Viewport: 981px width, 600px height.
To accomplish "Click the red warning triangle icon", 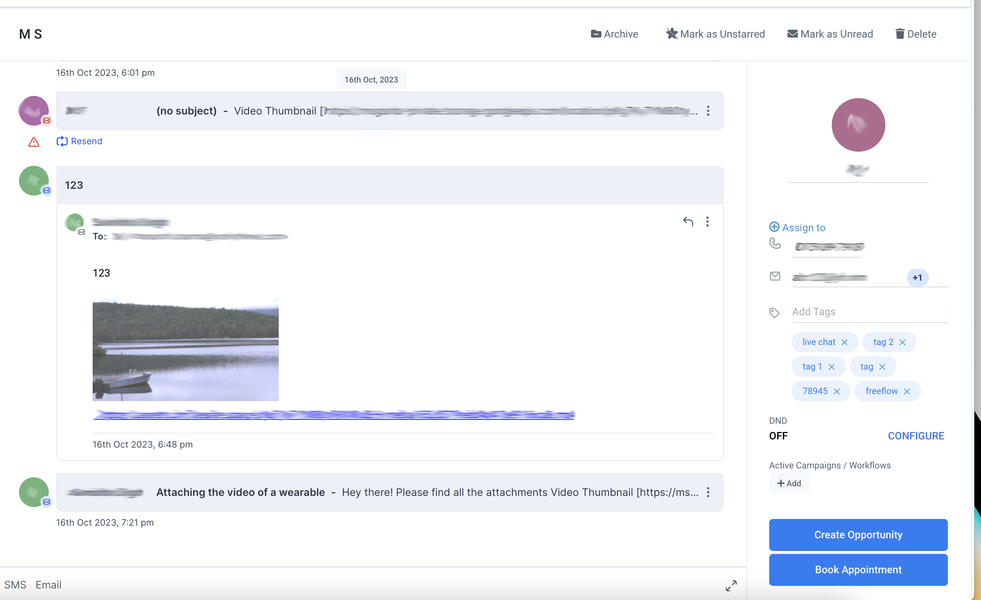I will pyautogui.click(x=34, y=142).
